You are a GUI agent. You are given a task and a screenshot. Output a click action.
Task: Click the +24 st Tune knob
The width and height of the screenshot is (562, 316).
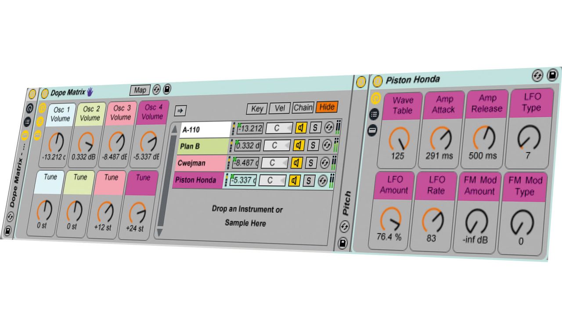pyautogui.click(x=137, y=212)
